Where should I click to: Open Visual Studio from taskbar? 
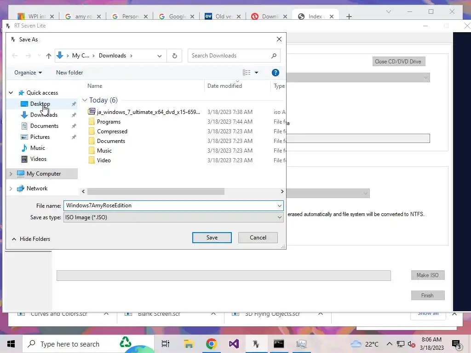coord(234,344)
